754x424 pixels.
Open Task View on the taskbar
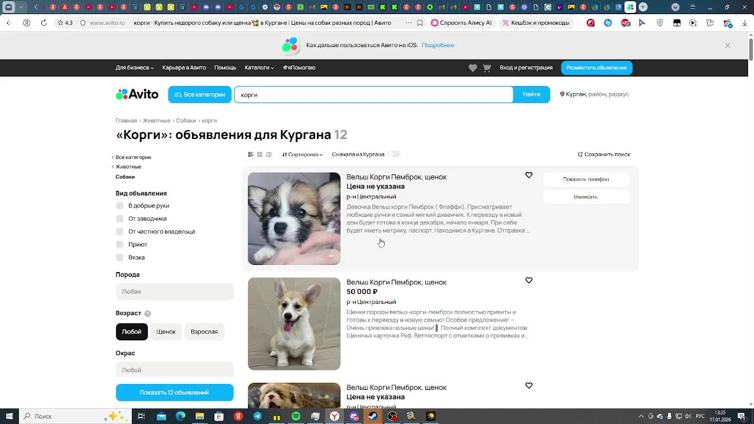[x=141, y=416]
